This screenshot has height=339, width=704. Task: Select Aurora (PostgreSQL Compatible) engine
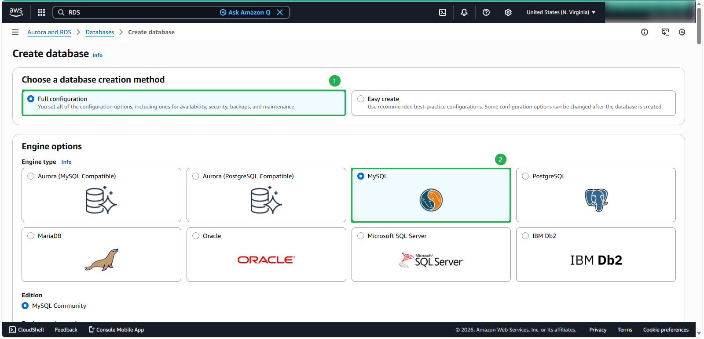pos(196,176)
